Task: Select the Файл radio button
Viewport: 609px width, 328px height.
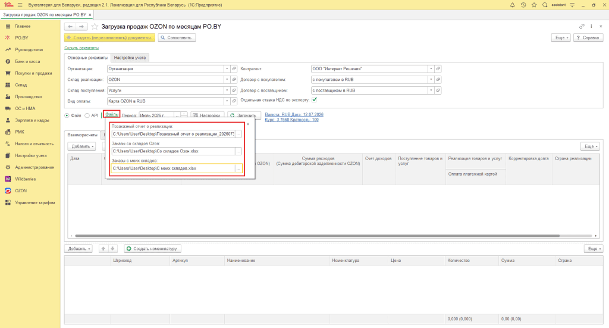Action: pos(67,115)
